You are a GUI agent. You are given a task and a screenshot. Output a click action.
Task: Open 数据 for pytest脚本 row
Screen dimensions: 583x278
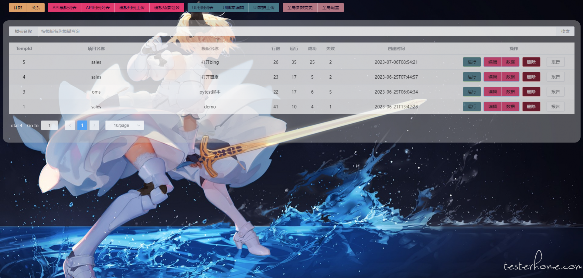pyautogui.click(x=510, y=92)
